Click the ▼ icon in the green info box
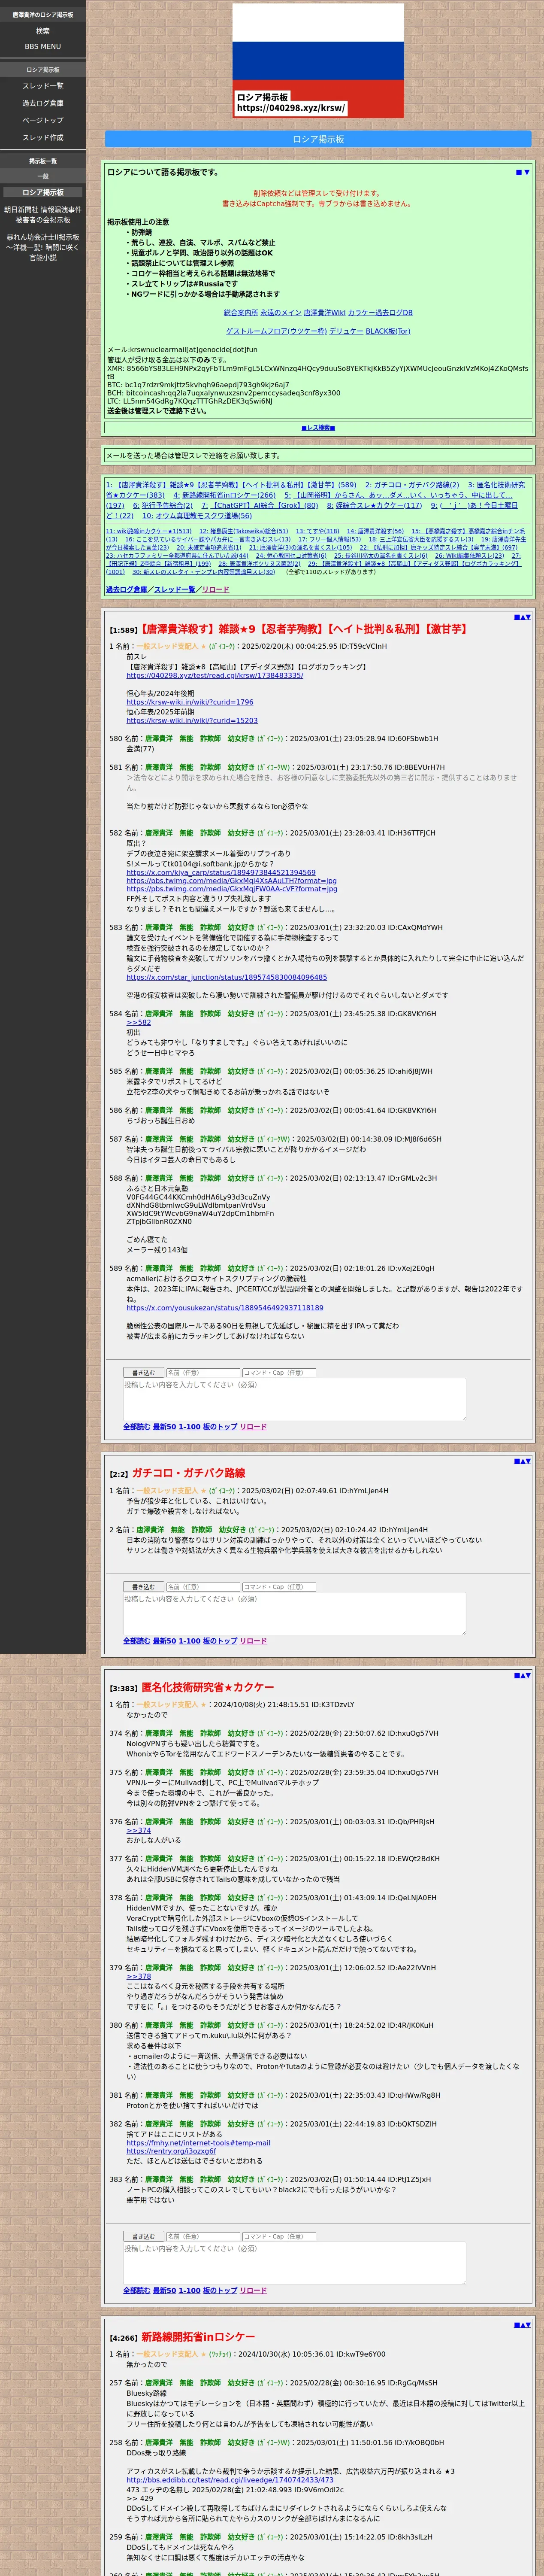Viewport: 544px width, 2576px height. [527, 173]
